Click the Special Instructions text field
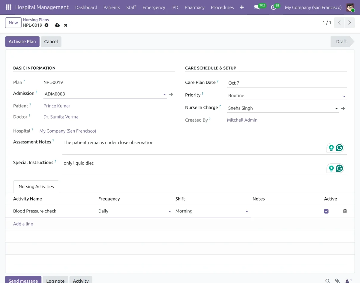 click(205, 167)
